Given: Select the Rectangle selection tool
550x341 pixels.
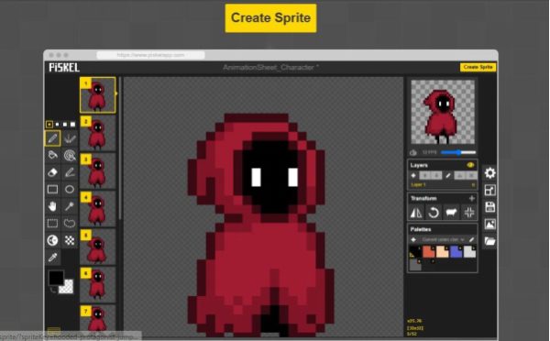Looking at the screenshot, I should (52, 223).
